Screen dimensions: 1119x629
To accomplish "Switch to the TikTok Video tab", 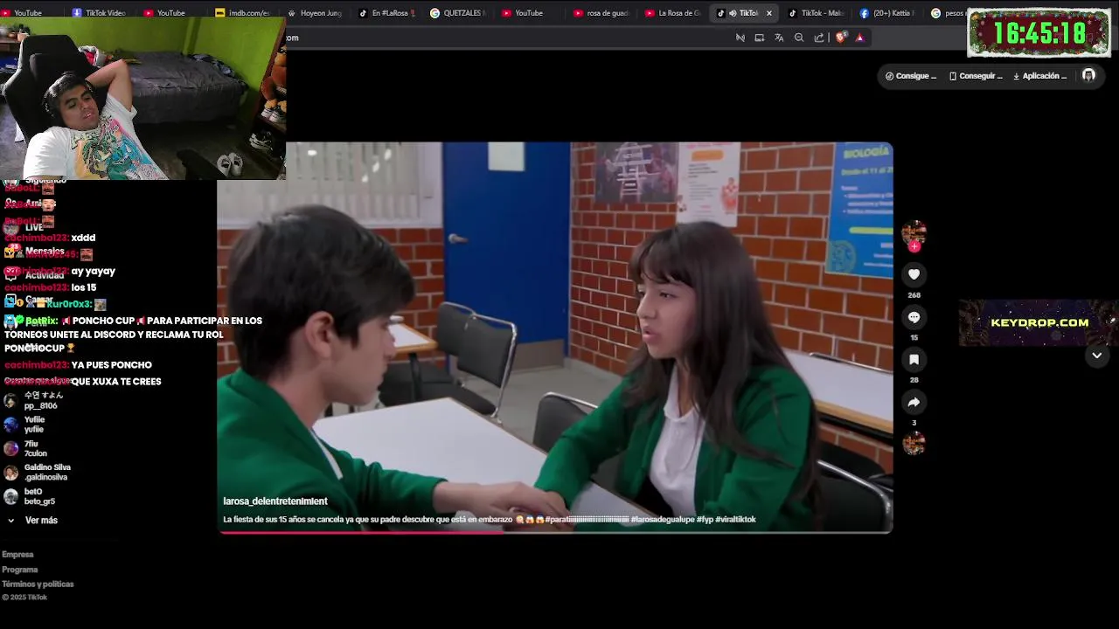I will pos(99,13).
